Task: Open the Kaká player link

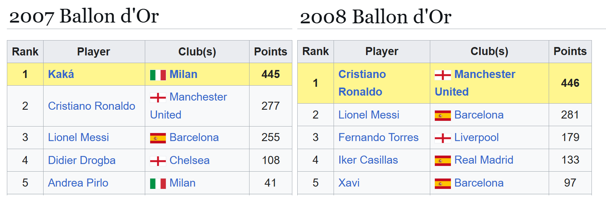Action: [61, 74]
